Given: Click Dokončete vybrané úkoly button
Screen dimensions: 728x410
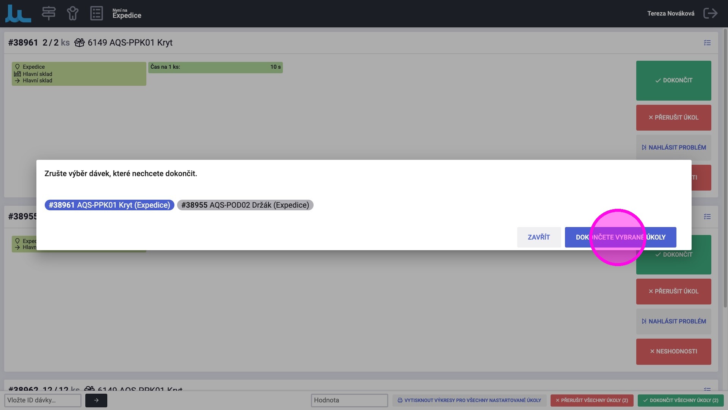Looking at the screenshot, I should [620, 237].
